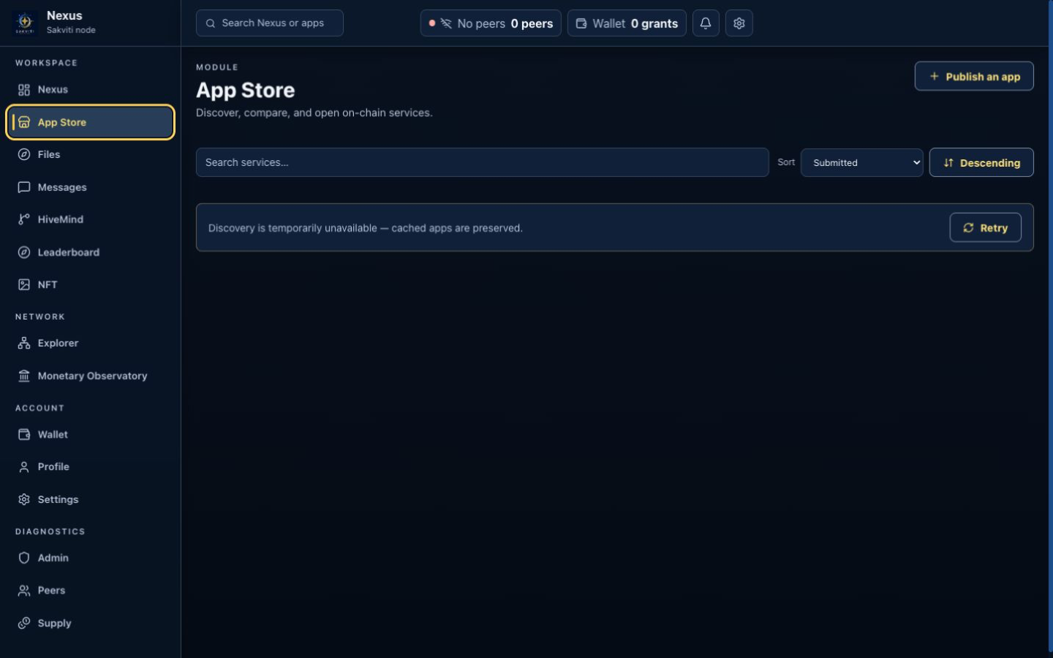Open the Peers label under Diagnostics
The height and width of the screenshot is (658, 1053).
pyautogui.click(x=51, y=590)
